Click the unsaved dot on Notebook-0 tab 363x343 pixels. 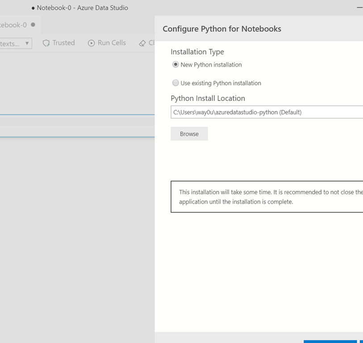click(x=33, y=25)
